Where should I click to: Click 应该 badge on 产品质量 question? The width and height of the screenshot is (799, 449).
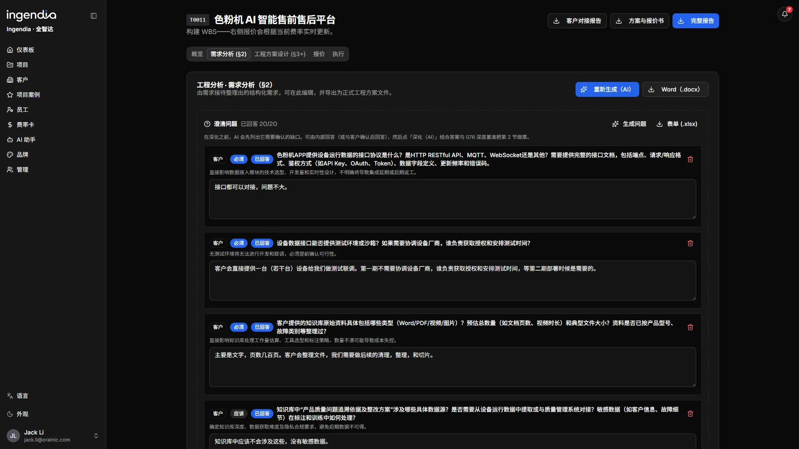[239, 414]
